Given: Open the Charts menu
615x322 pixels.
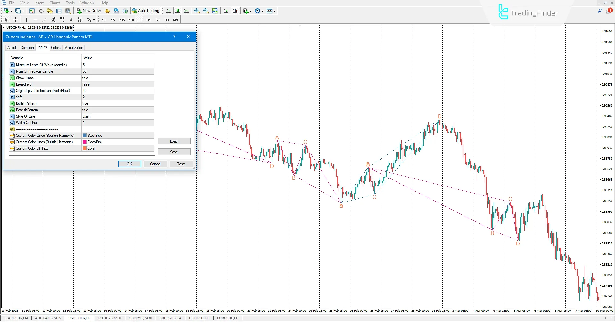Looking at the screenshot, I should [54, 3].
